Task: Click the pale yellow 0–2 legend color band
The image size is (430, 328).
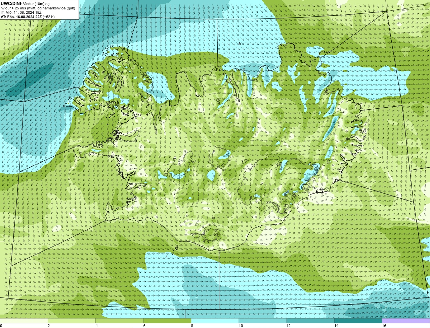Action: click(x=24, y=321)
